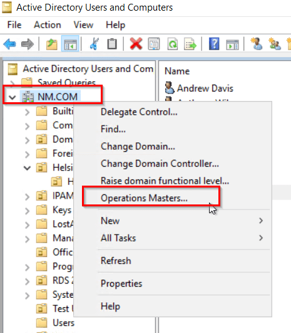Click the Back arrow toolbar icon
Screen dimensions: 291x333
point(9,44)
